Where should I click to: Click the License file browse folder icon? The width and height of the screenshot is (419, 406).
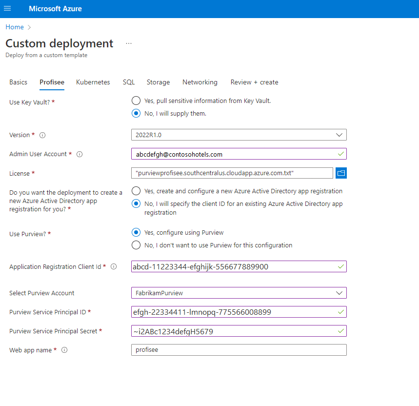tap(341, 173)
